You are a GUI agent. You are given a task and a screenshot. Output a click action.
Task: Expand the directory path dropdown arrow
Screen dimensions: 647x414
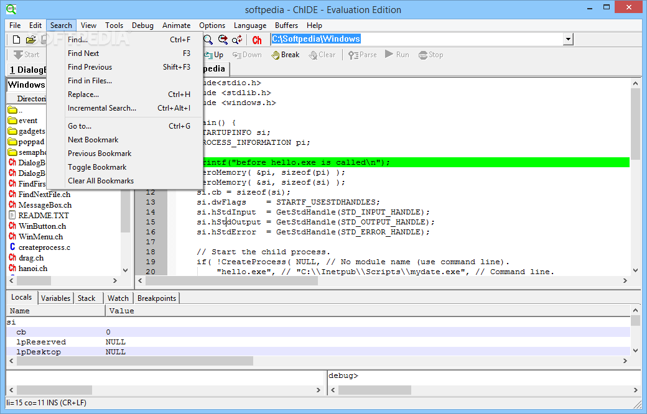pos(568,39)
